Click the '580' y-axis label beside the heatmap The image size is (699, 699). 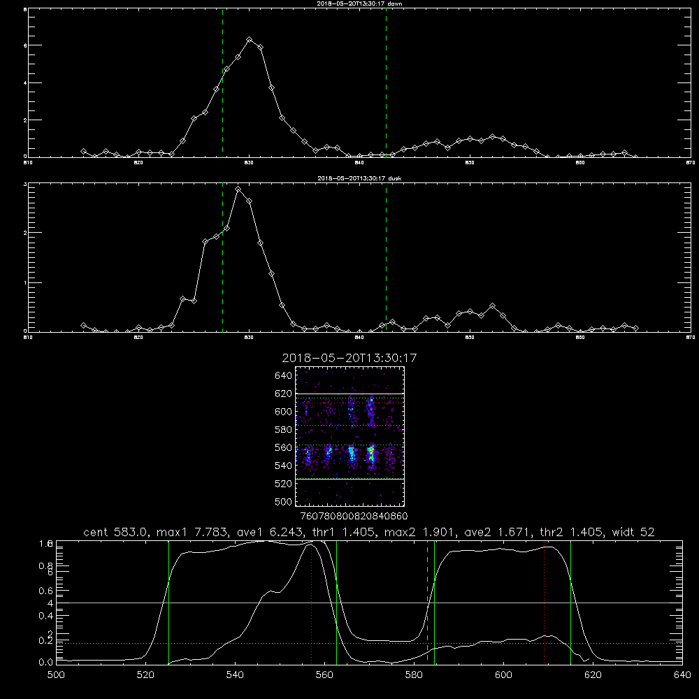(x=284, y=430)
